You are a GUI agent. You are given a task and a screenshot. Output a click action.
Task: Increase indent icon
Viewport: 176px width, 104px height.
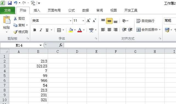130,29
